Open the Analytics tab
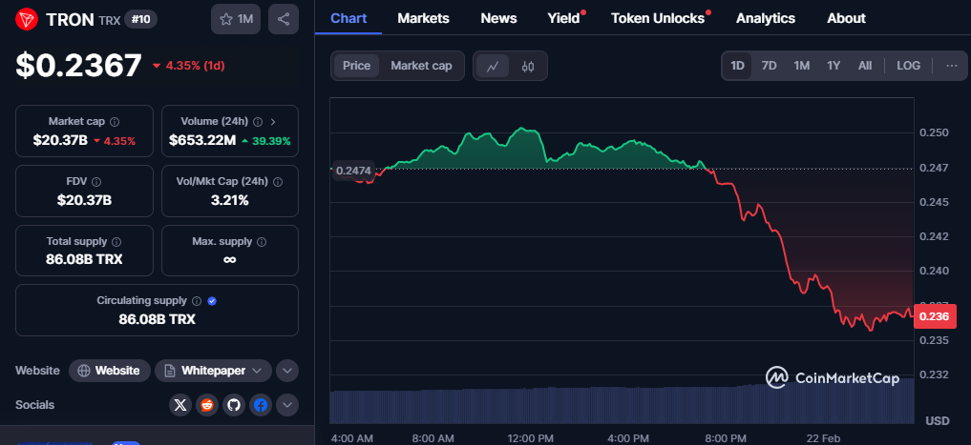The height and width of the screenshot is (445, 971). 766,18
